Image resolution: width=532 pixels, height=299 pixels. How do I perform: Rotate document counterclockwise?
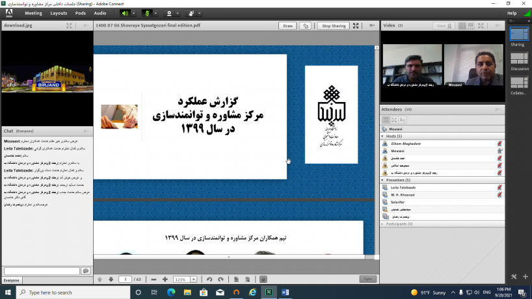pos(209,279)
